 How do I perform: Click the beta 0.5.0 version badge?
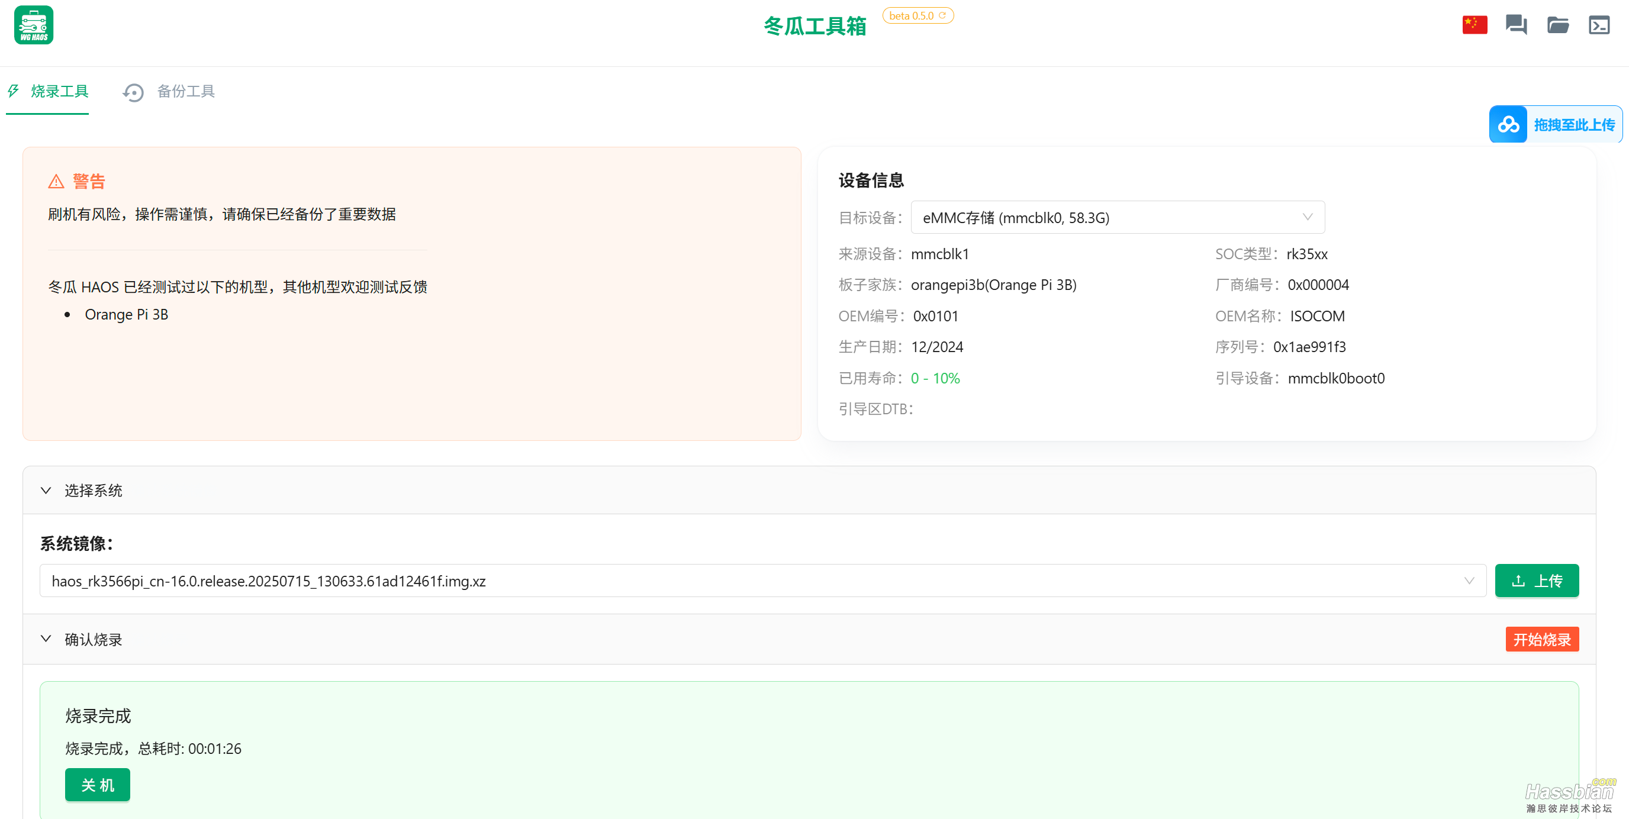point(917,15)
